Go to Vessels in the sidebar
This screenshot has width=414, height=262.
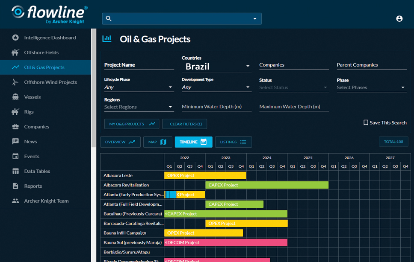pyautogui.click(x=45, y=97)
